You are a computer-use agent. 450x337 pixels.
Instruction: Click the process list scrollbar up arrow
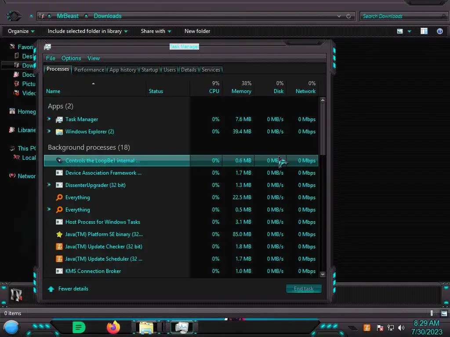[323, 100]
